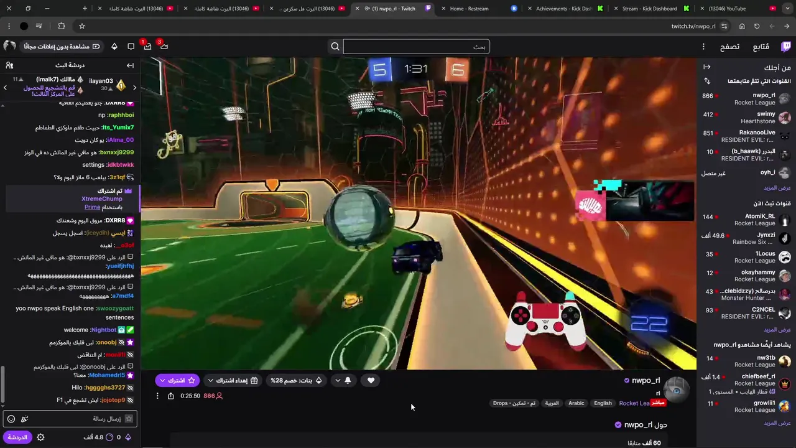Select AtomiK_RL channel in sidebar

[x=746, y=220]
